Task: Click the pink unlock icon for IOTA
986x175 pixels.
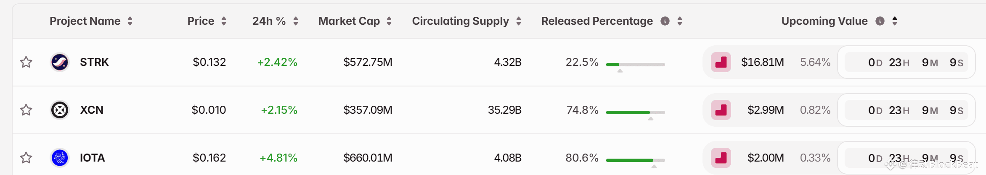Action: [x=721, y=158]
